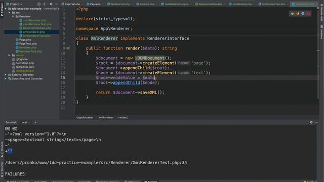Select composer.lock in project tree

[x=25, y=71]
